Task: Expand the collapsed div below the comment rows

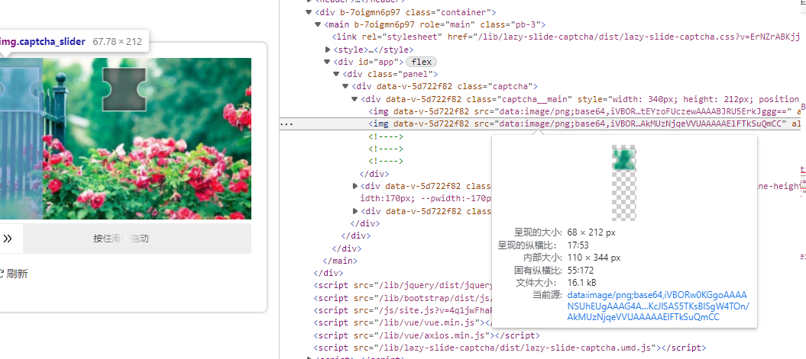Action: tap(354, 186)
